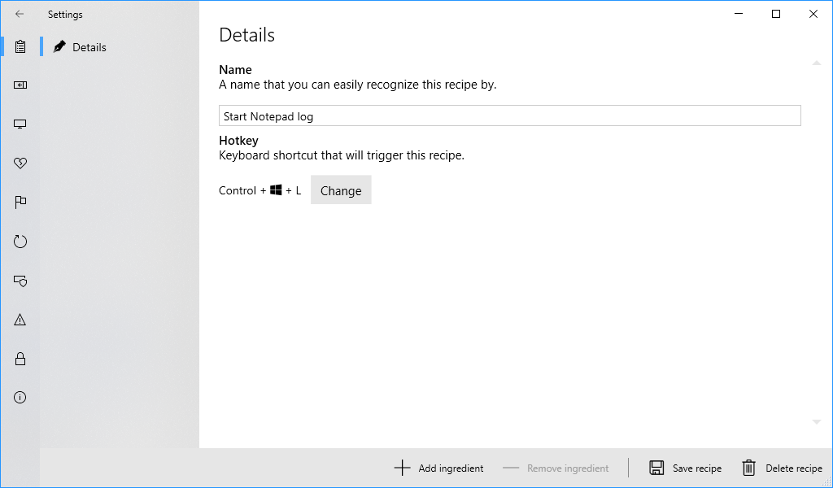Viewport: 833px width, 488px height.
Task: Close the Settings window
Action: click(x=813, y=14)
